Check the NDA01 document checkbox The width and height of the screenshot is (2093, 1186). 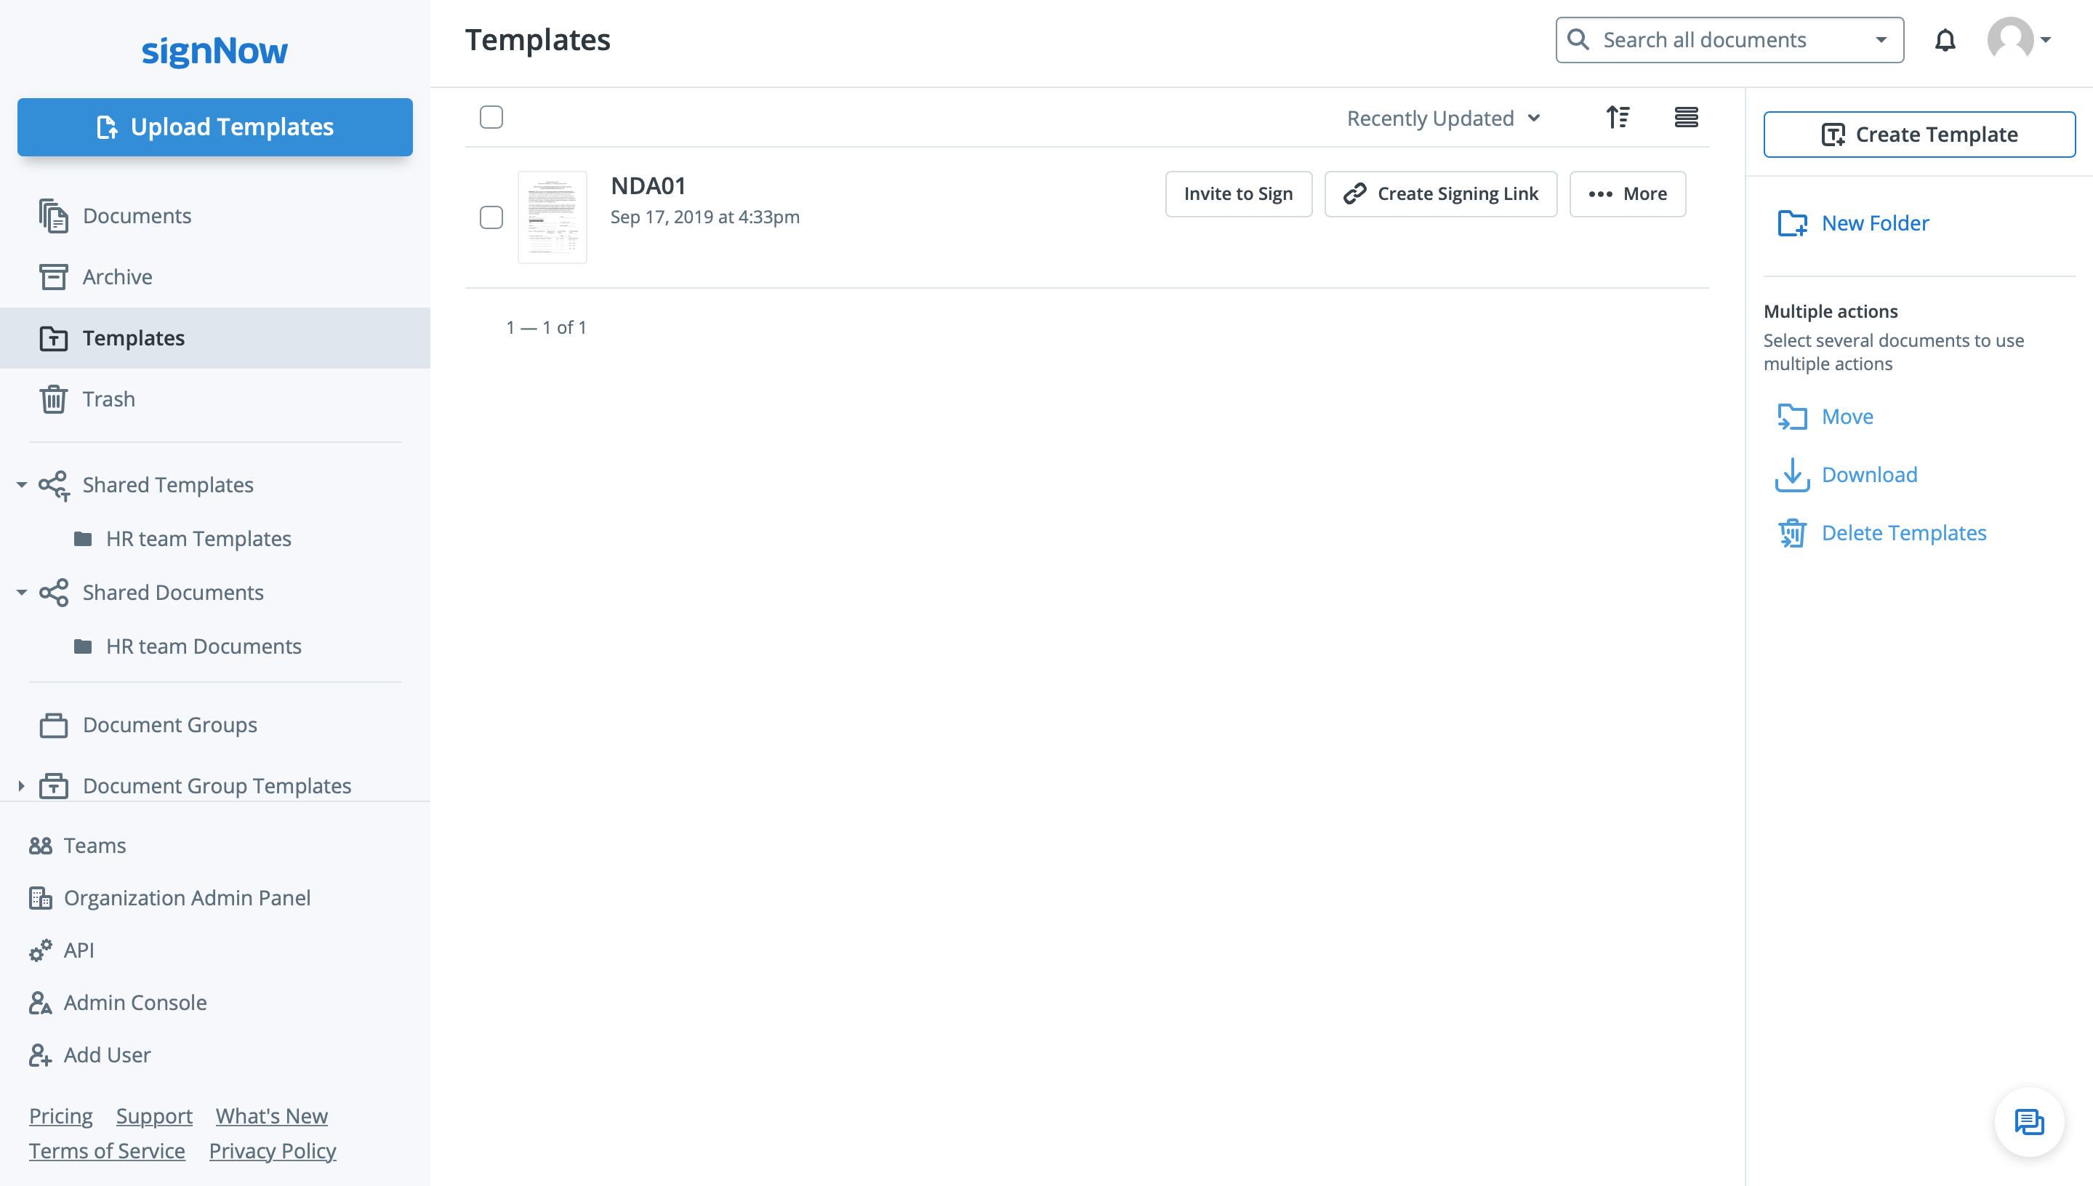click(493, 217)
